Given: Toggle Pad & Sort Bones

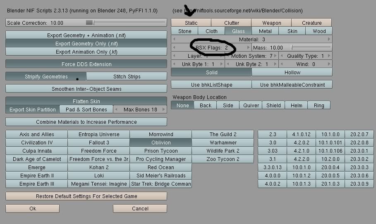Looking at the screenshot, I should (x=86, y=109).
